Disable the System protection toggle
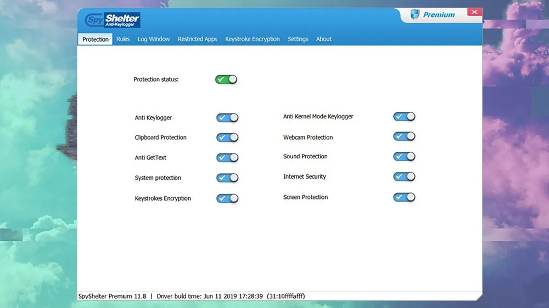Viewport: 549px width, 308px height. point(227,178)
